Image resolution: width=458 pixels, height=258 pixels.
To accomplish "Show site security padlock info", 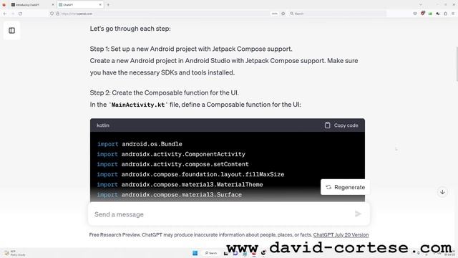I will point(57,14).
